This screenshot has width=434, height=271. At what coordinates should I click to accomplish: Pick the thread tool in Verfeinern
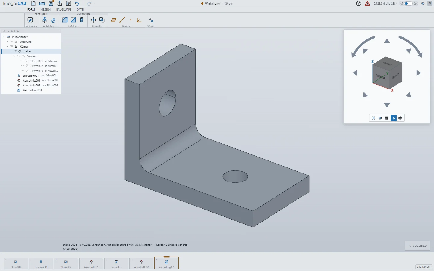(82, 20)
